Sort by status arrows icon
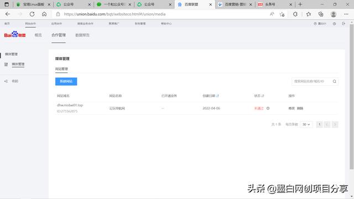354x199 pixels. 263,96
